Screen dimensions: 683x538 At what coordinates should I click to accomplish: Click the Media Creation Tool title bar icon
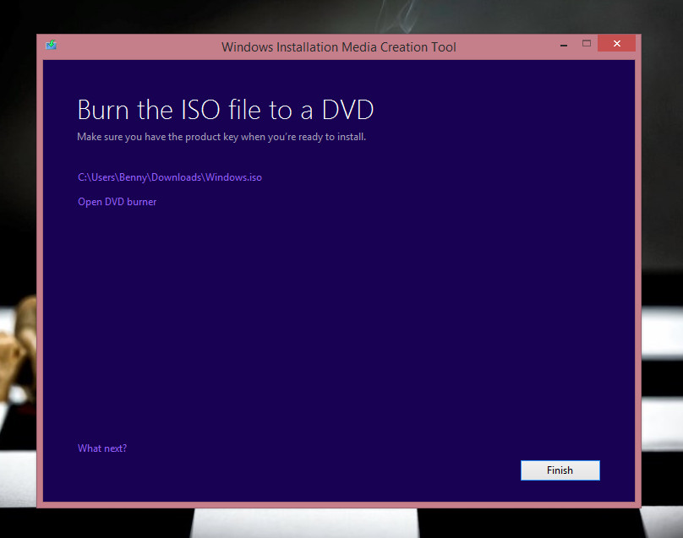51,45
